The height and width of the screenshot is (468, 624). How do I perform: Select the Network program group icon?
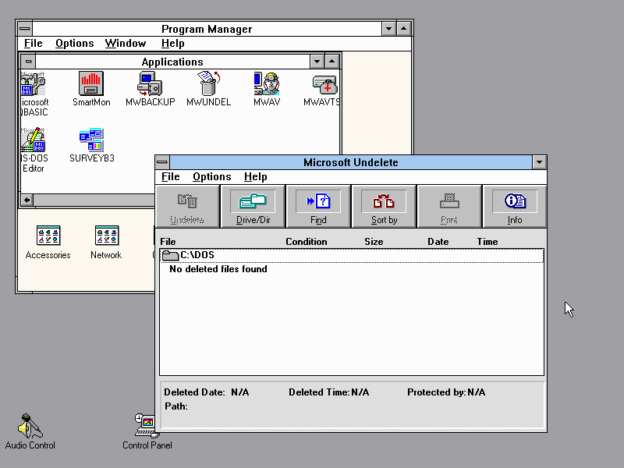point(106,236)
